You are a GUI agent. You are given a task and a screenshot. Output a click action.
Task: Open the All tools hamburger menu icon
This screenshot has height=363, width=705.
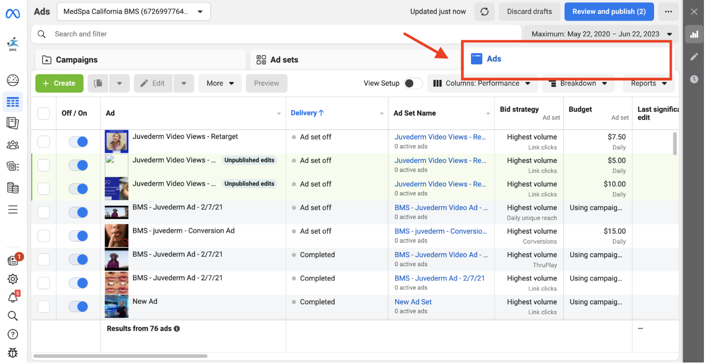coord(13,210)
